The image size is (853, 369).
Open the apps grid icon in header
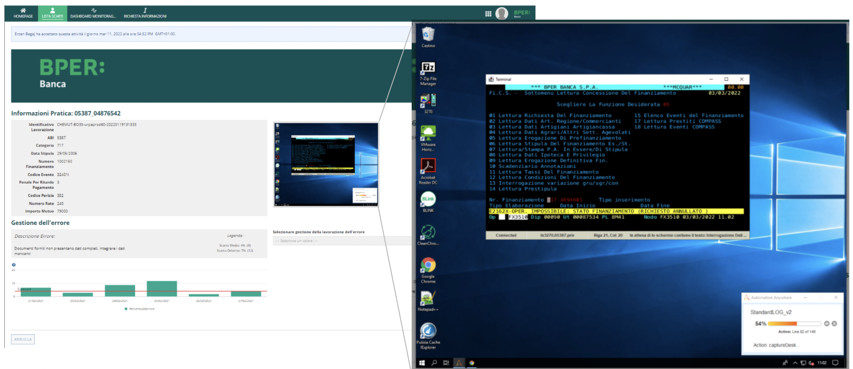click(x=488, y=14)
